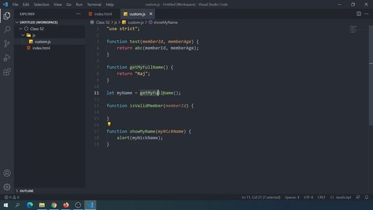Click the lightbulb code action icon
Viewport: 373px width, 210px height.
pos(109,124)
